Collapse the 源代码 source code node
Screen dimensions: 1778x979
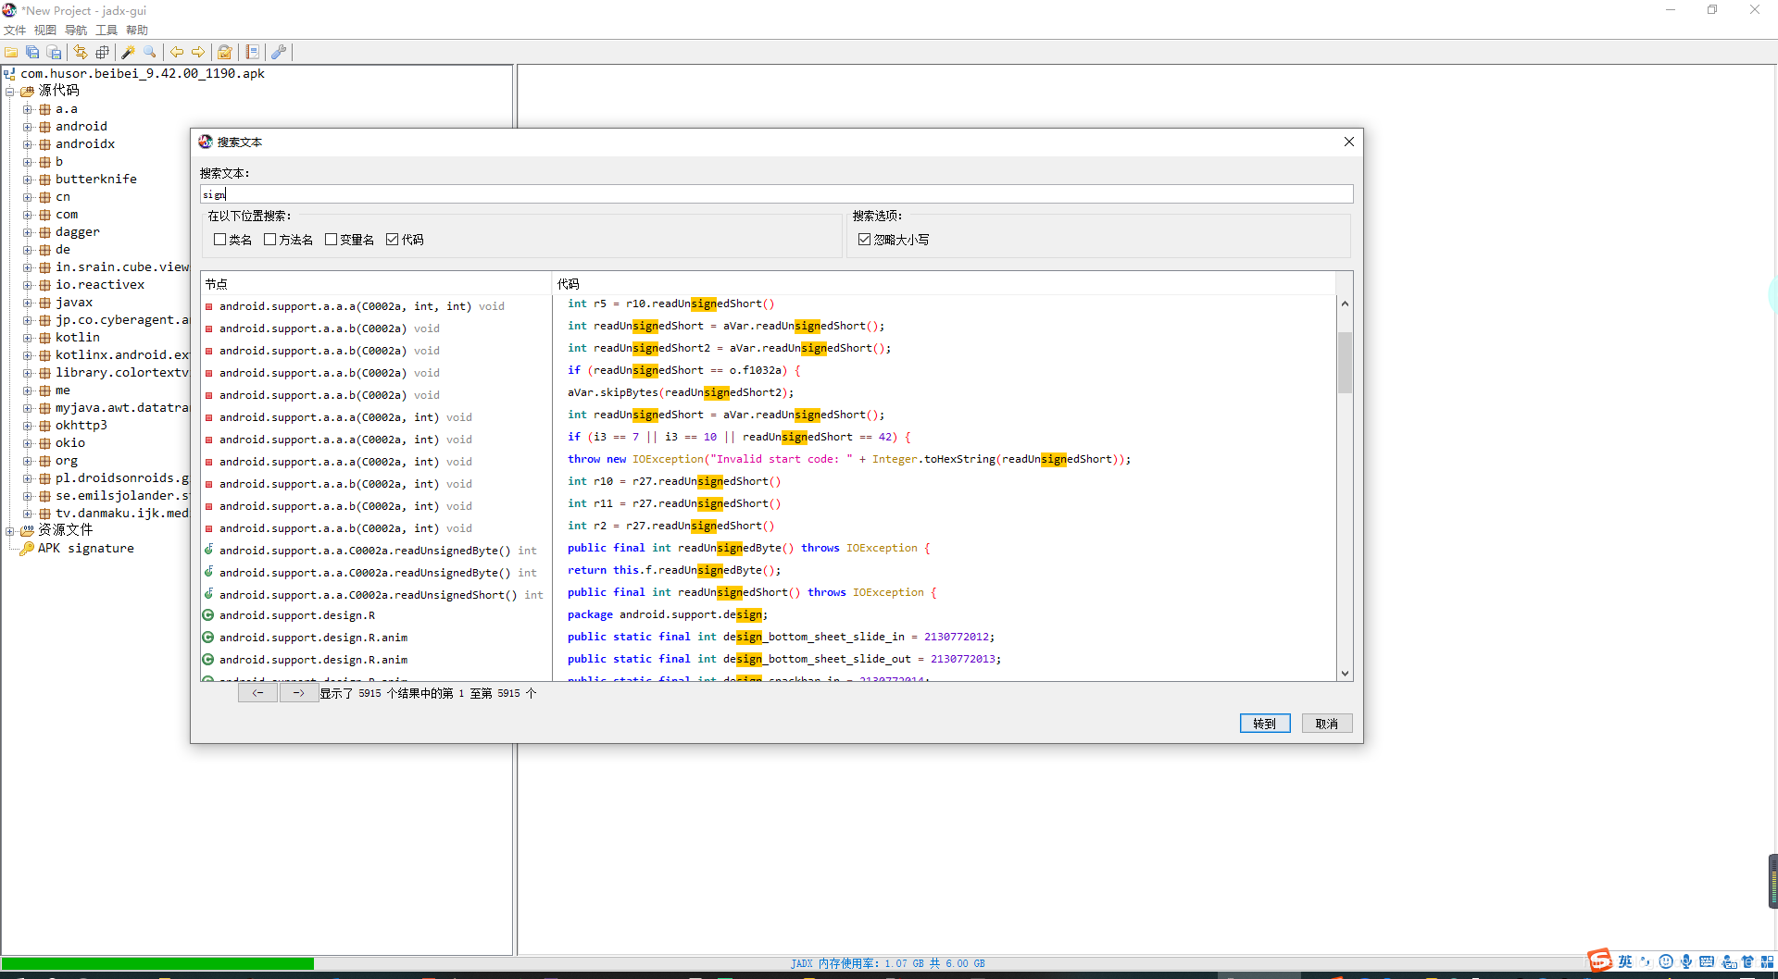(x=10, y=92)
